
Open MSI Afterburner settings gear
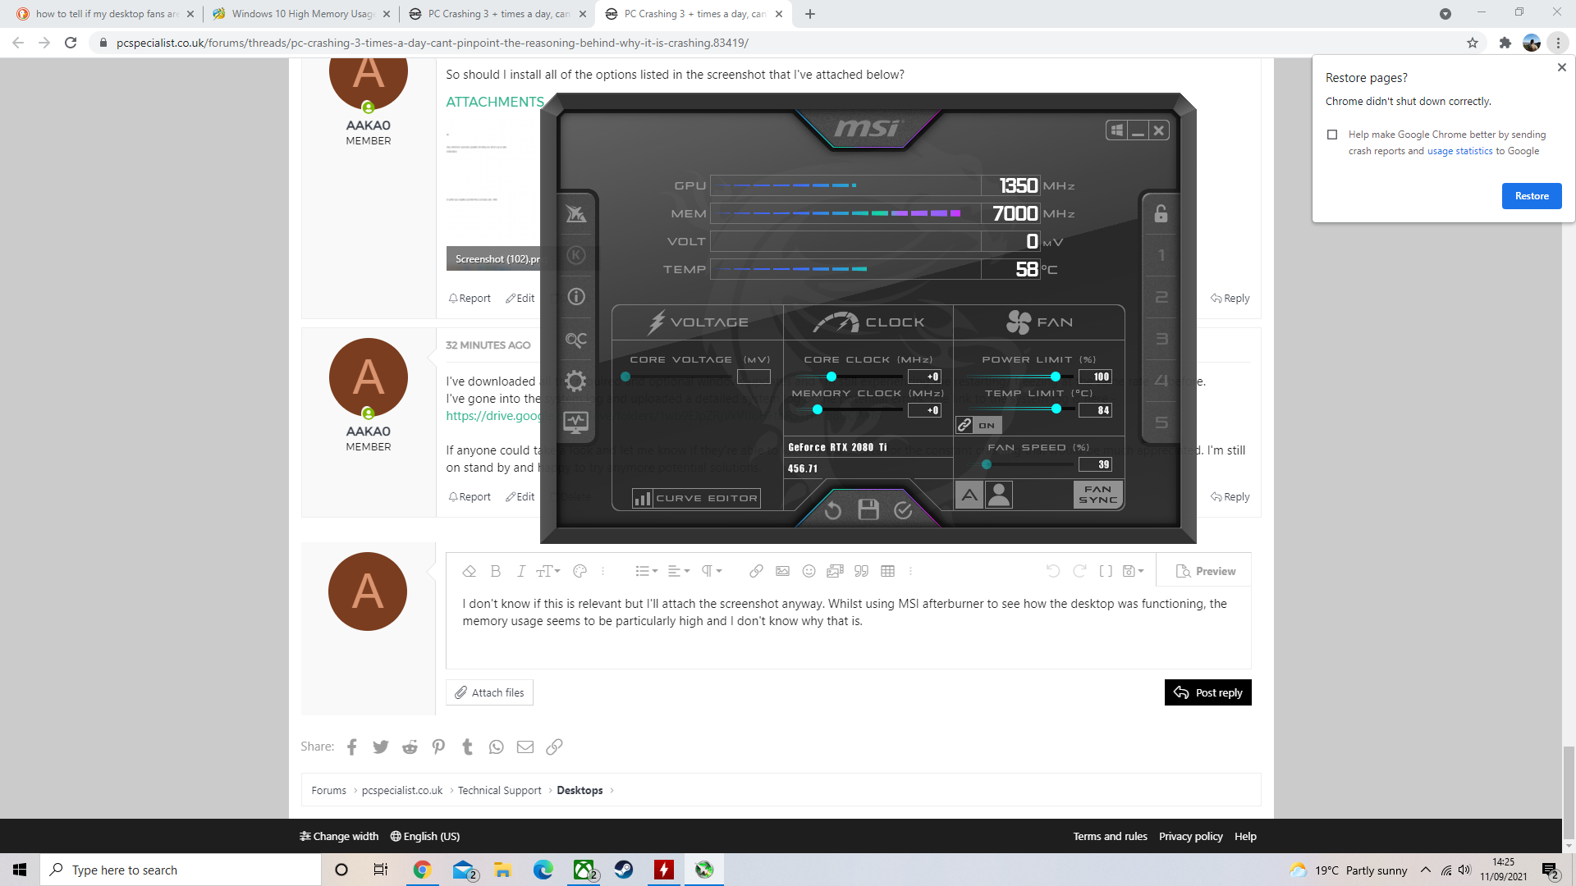click(576, 381)
